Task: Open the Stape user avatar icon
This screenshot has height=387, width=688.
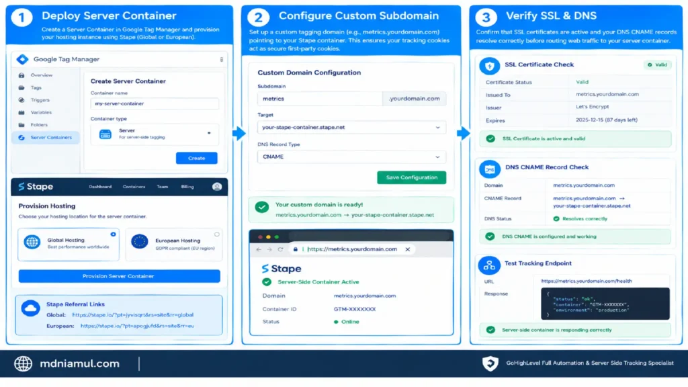Action: click(x=217, y=187)
